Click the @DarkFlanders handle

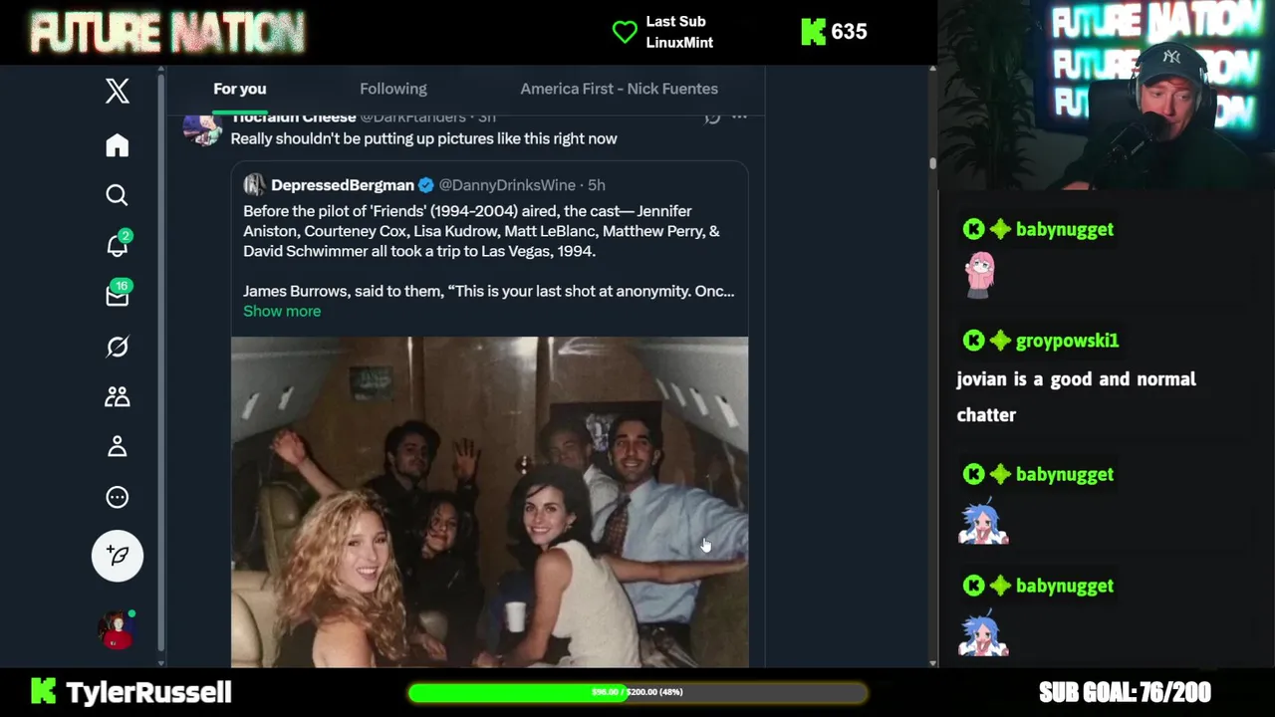[412, 118]
